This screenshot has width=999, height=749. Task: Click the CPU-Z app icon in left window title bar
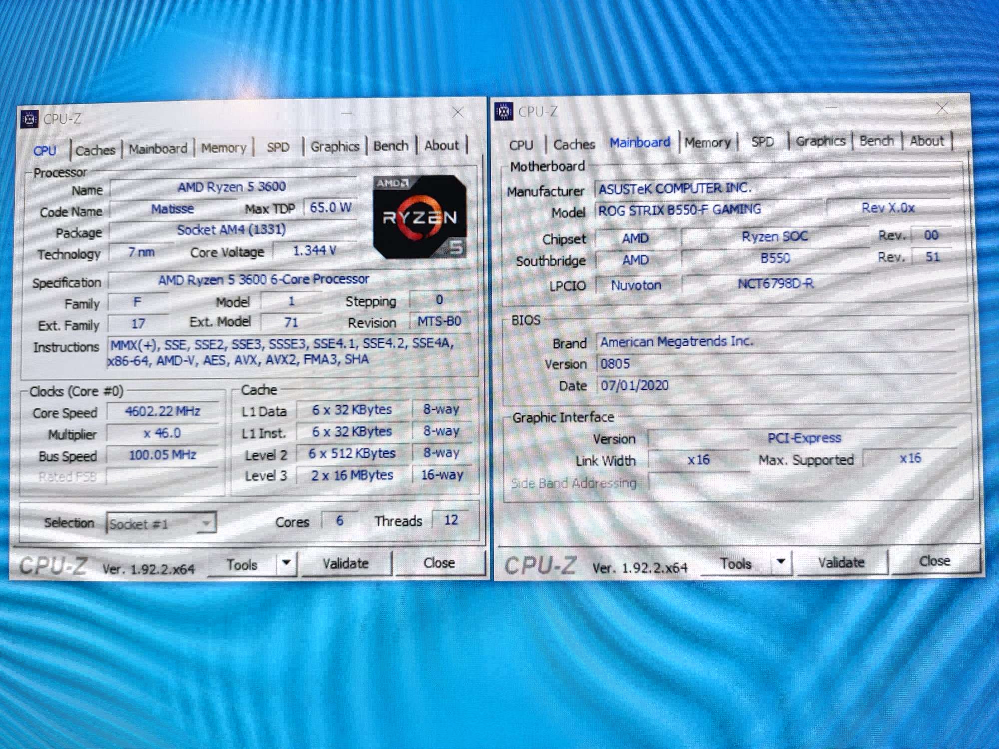click(x=29, y=119)
